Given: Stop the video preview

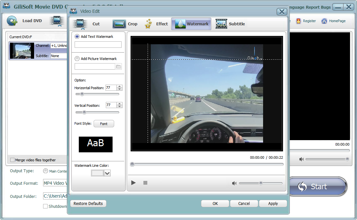Looking at the screenshot, I should pyautogui.click(x=145, y=183).
